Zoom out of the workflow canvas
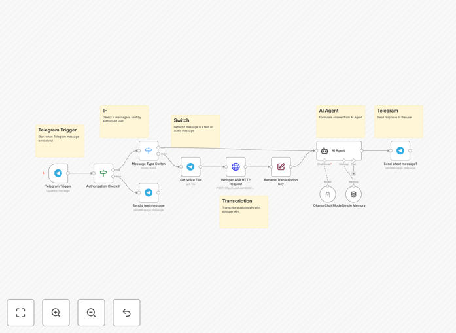 click(91, 313)
